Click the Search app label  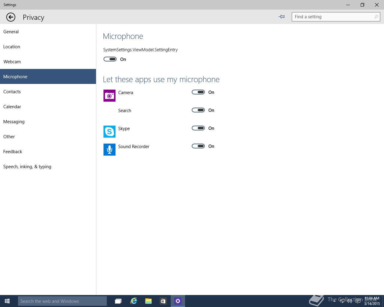click(124, 110)
